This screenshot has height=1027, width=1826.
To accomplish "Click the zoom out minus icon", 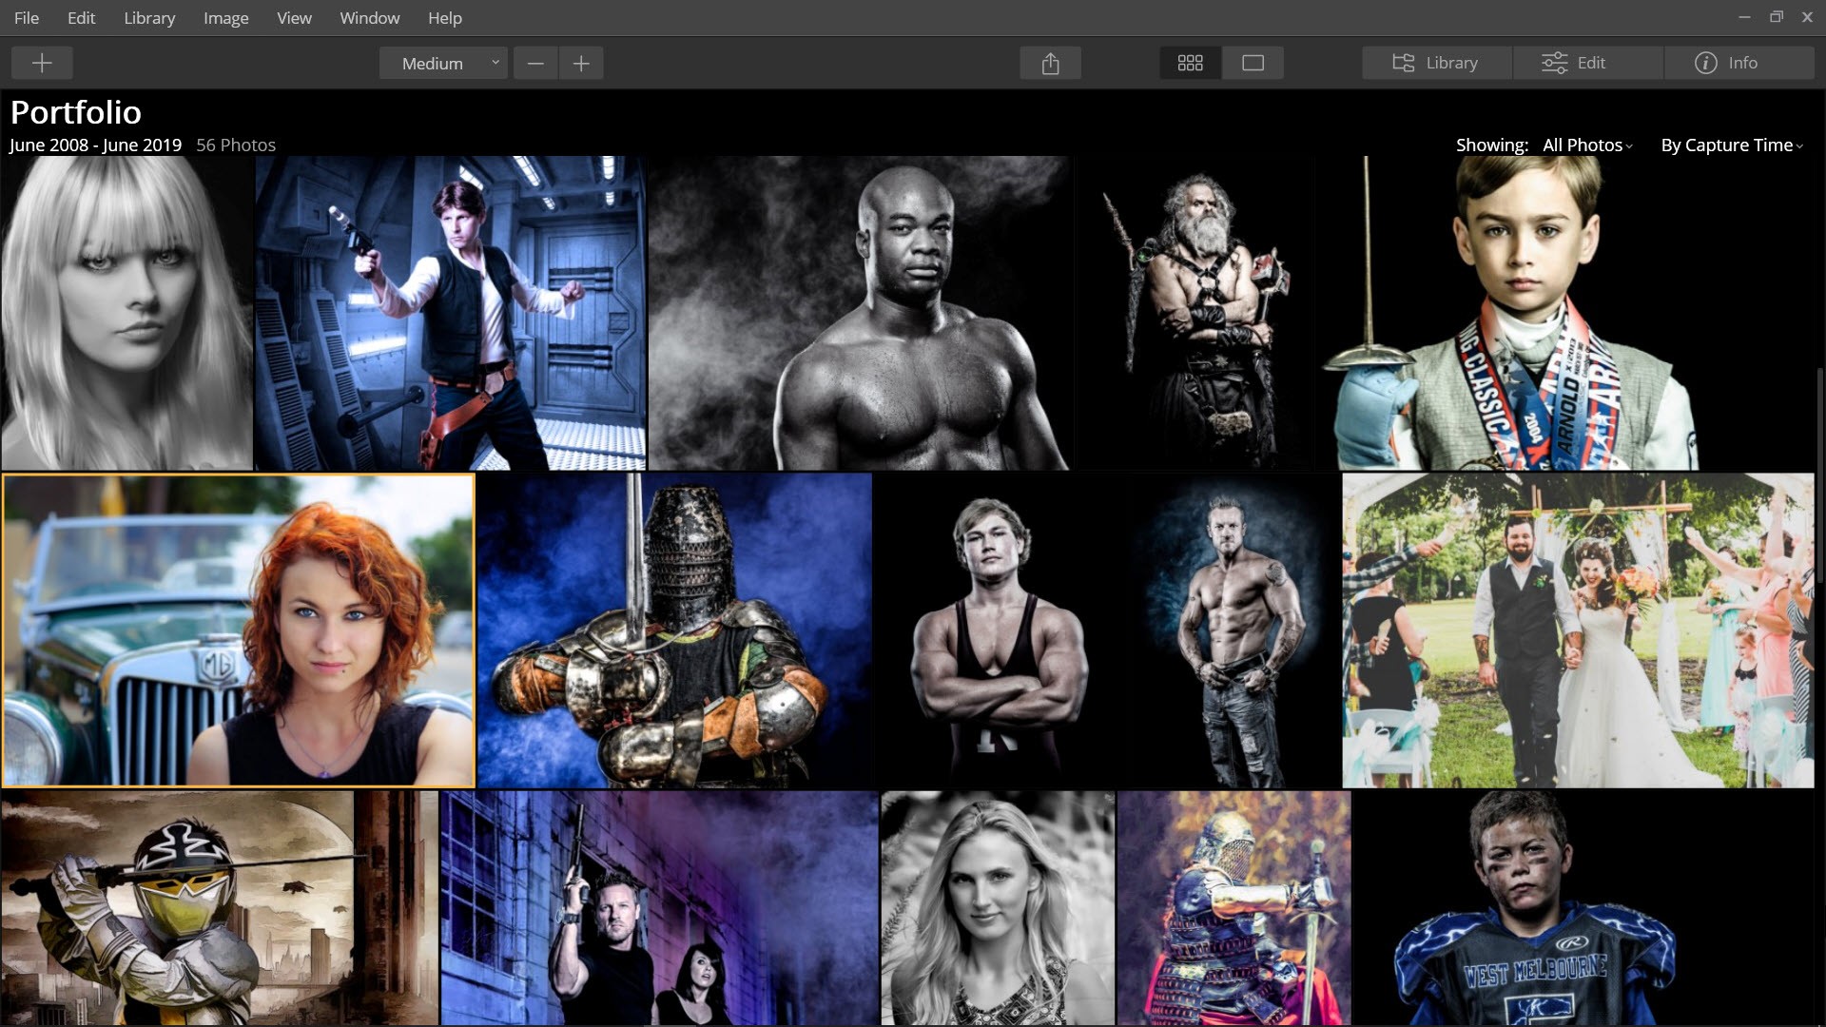I will tap(535, 63).
